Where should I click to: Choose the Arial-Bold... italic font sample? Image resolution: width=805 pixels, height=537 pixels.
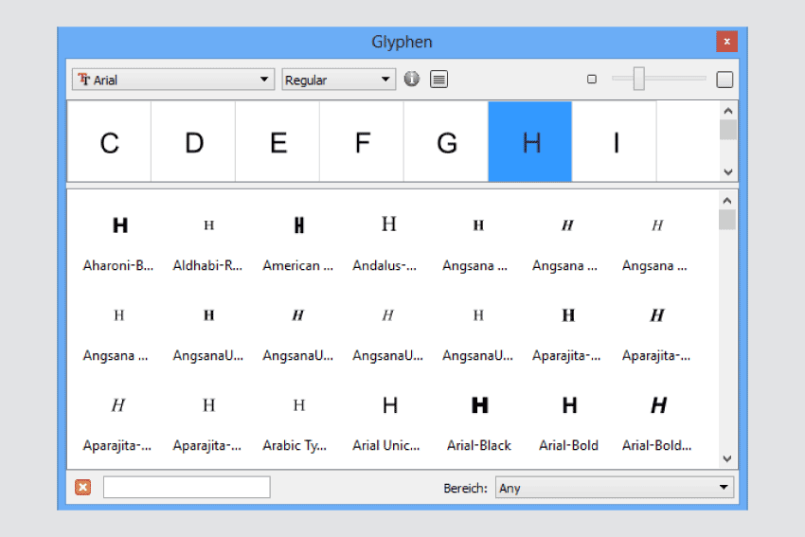pyautogui.click(x=657, y=423)
